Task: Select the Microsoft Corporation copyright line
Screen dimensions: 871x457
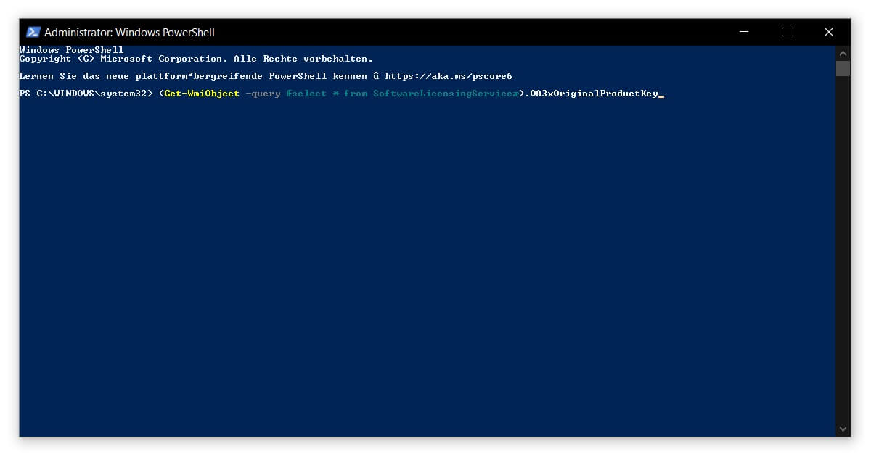Action: click(196, 58)
